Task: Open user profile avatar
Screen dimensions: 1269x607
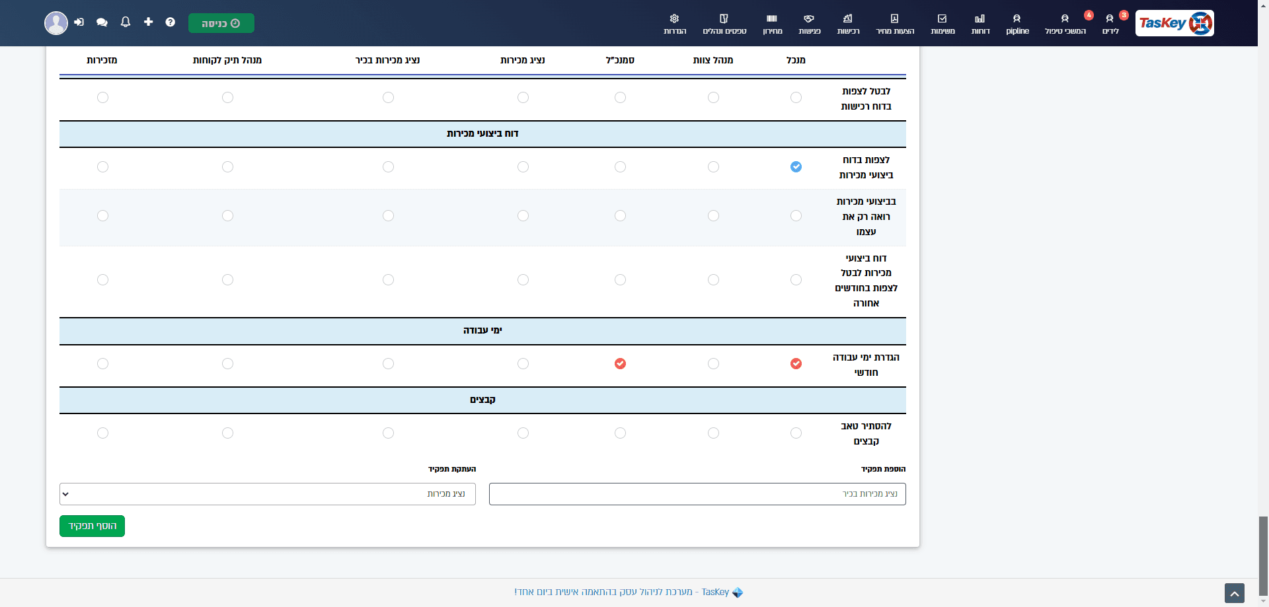Action: click(x=56, y=23)
